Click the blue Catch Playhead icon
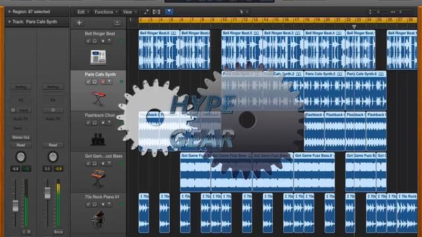Image resolution: width=422 pixels, height=237 pixels. pyautogui.click(x=169, y=12)
